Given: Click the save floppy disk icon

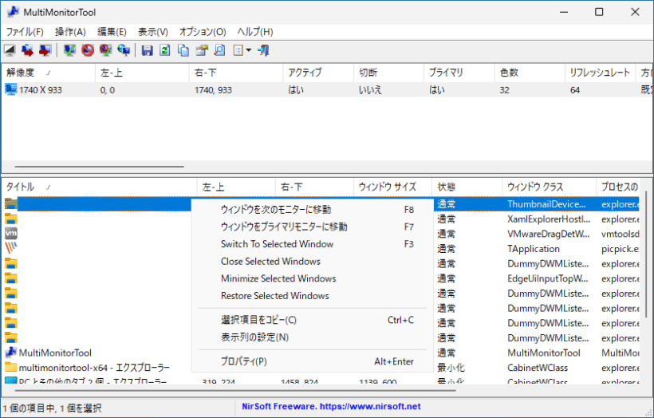Looking at the screenshot, I should (x=148, y=50).
